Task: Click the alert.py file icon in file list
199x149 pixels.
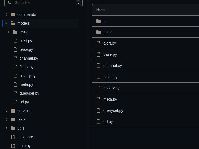Action: click(99, 43)
